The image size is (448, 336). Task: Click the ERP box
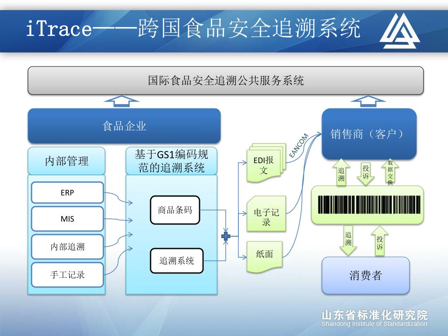pos(67,192)
